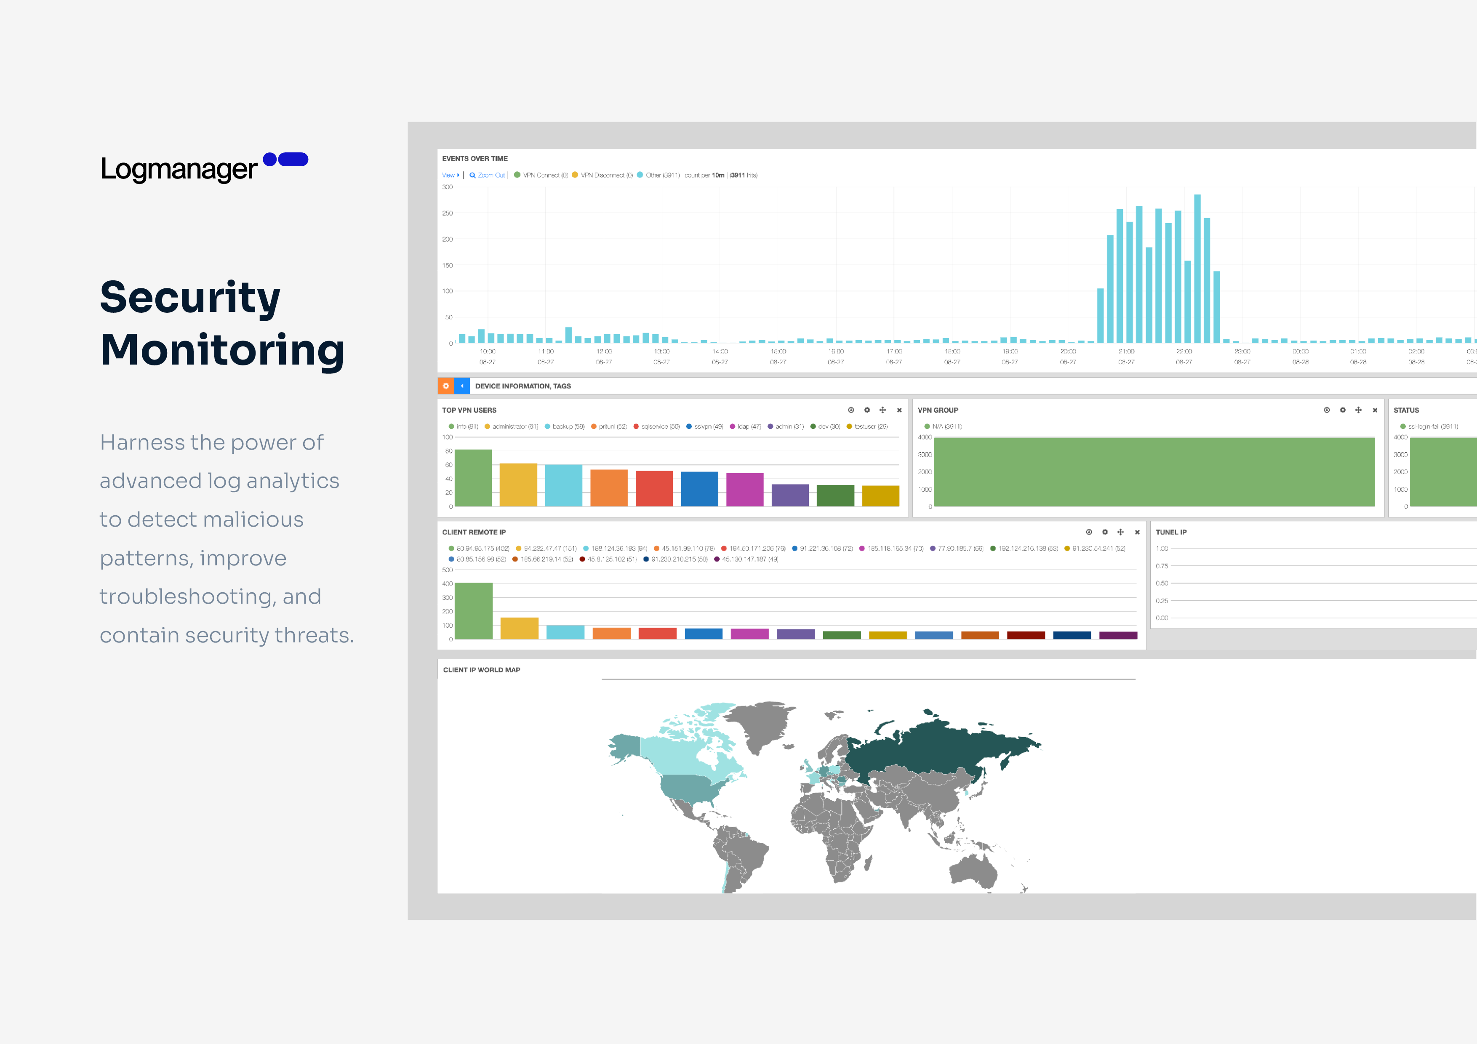Open VPN Group panel settings gear

tap(1343, 410)
